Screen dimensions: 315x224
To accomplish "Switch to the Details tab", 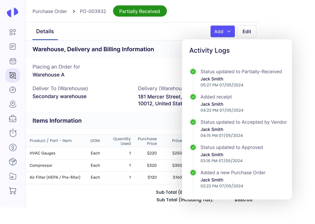I will (x=45, y=31).
